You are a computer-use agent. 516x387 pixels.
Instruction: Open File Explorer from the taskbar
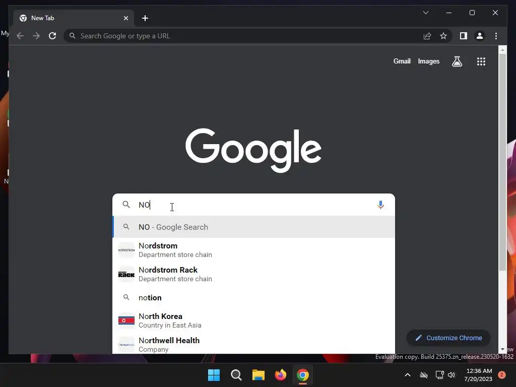click(259, 375)
